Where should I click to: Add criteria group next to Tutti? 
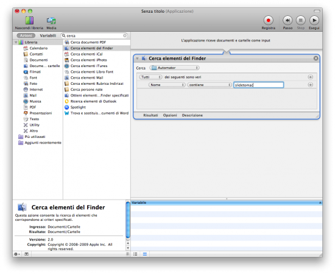tap(311, 77)
